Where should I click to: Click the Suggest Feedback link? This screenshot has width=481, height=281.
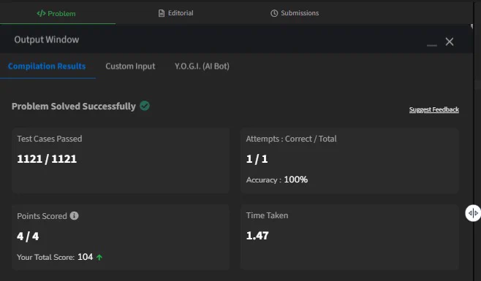pos(434,109)
